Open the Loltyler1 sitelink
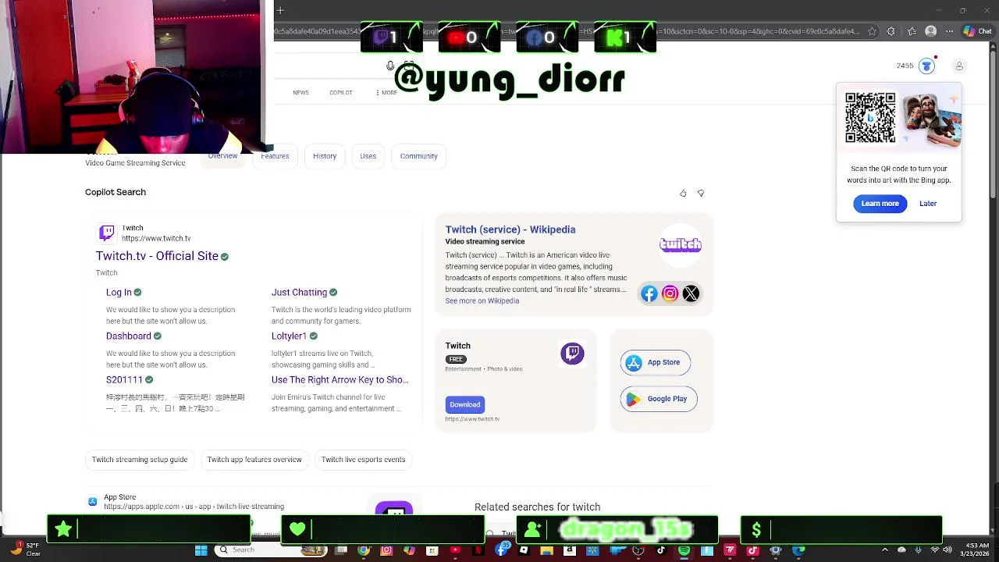The height and width of the screenshot is (562, 999). [x=289, y=336]
